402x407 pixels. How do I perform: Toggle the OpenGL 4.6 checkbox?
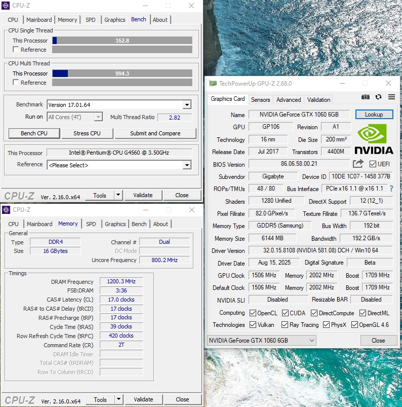coord(354,325)
